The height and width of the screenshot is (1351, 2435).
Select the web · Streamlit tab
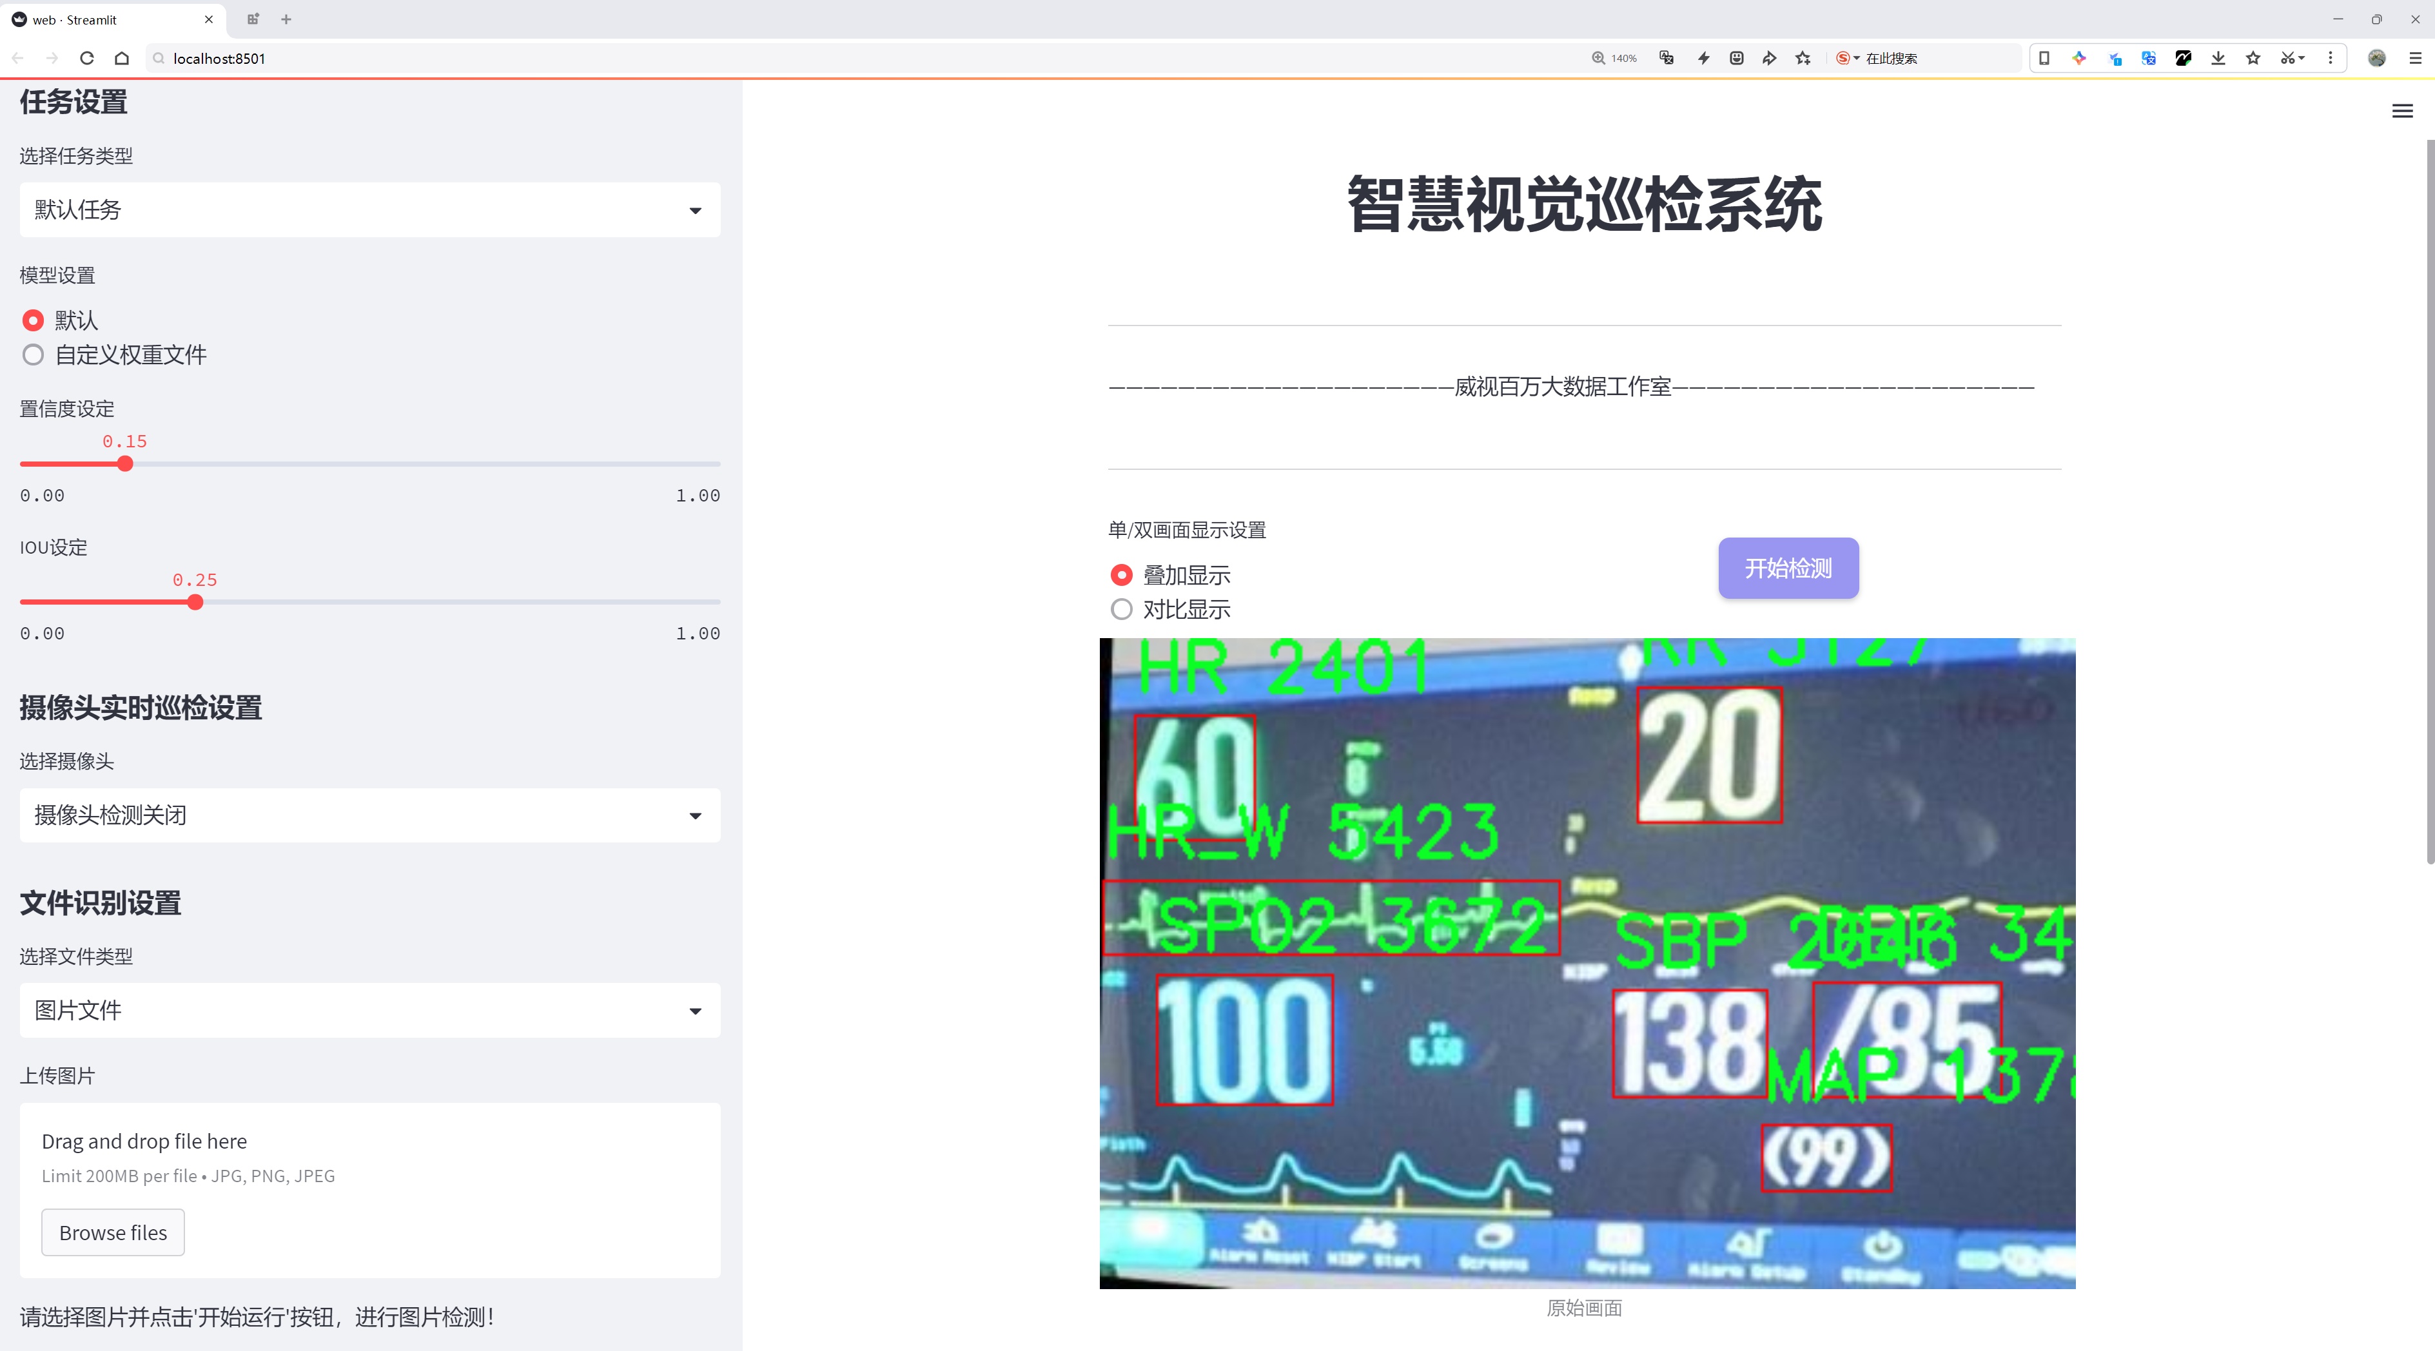(112, 19)
